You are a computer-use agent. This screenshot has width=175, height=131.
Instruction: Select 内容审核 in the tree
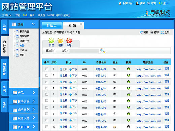24,36
